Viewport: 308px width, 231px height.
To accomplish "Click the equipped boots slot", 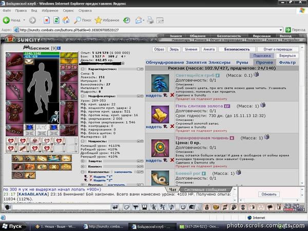I will [69, 130].
